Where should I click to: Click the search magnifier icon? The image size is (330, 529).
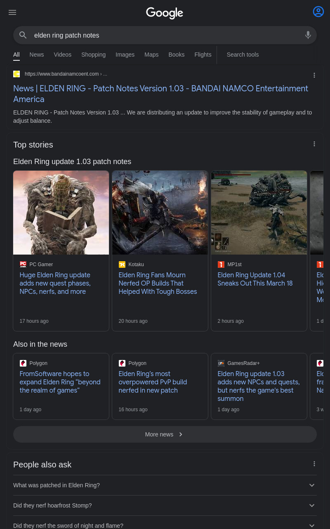23,35
